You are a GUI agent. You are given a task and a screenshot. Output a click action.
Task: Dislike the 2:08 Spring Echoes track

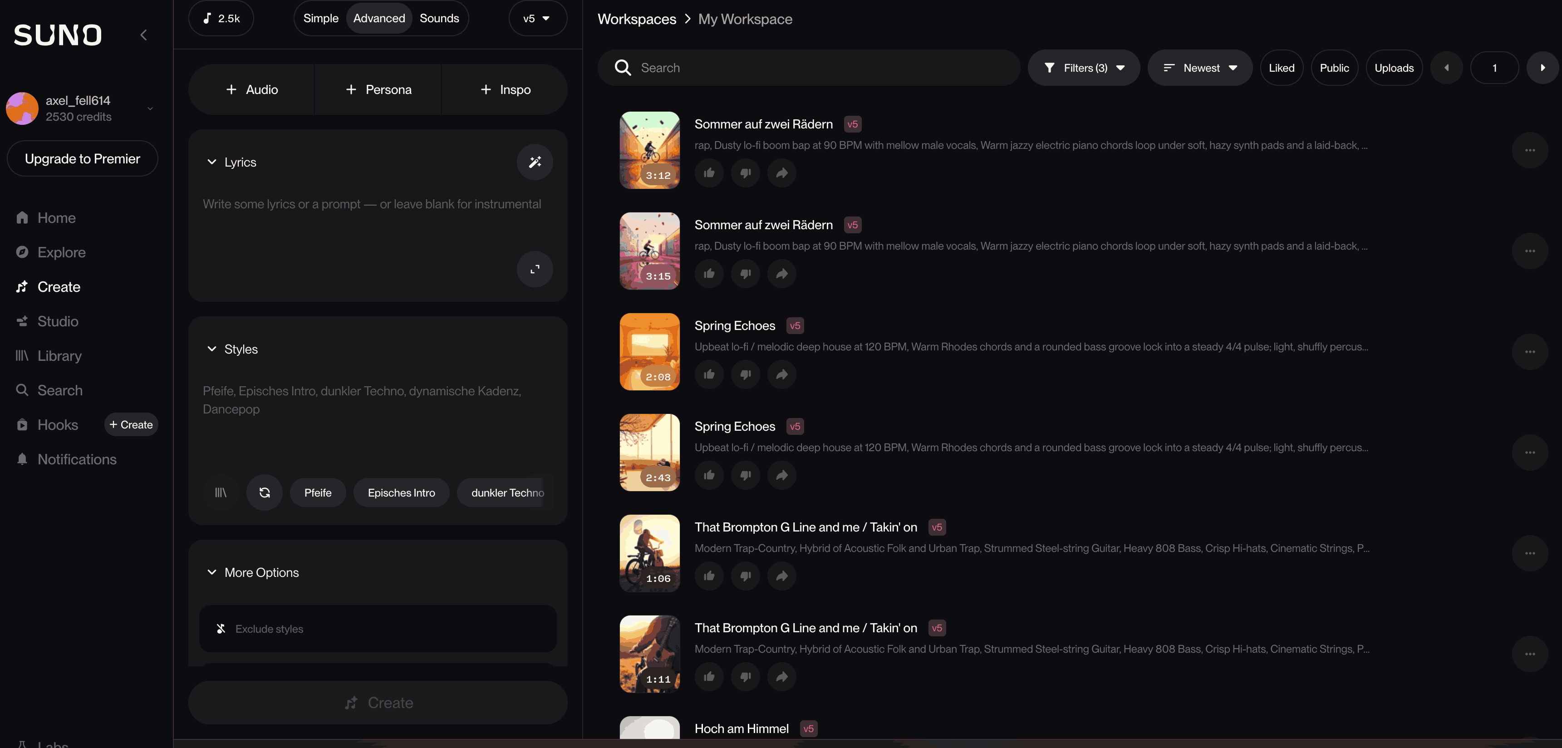[745, 374]
